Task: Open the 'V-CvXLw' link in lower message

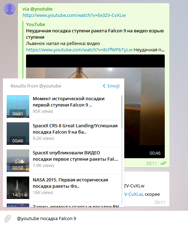Action: click(134, 194)
